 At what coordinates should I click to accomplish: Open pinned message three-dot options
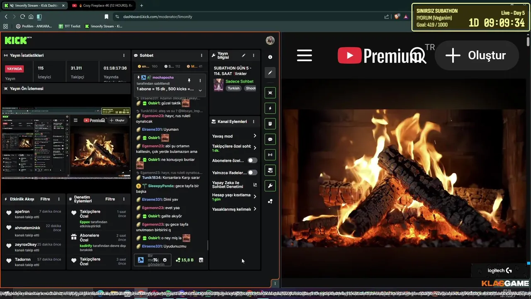pyautogui.click(x=200, y=81)
